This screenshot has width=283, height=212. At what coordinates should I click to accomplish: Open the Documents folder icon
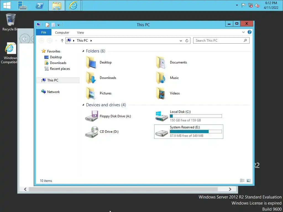click(161, 62)
